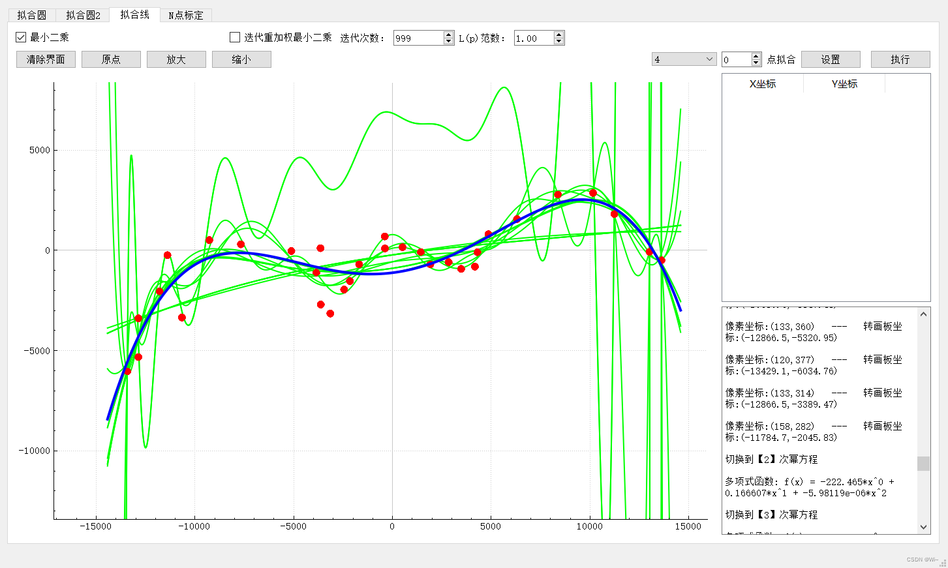
Task: Click the 执行 button
Action: tap(900, 59)
